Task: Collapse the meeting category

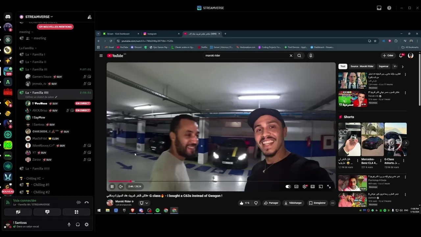Action: pos(26,32)
